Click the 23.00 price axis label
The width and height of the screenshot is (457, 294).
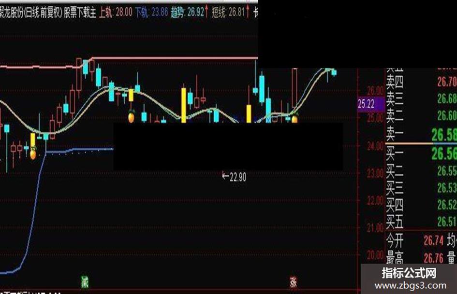375,173
